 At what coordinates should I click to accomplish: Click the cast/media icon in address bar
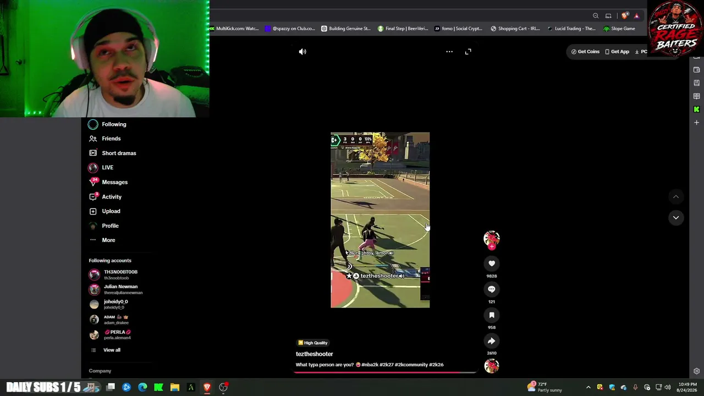(608, 16)
